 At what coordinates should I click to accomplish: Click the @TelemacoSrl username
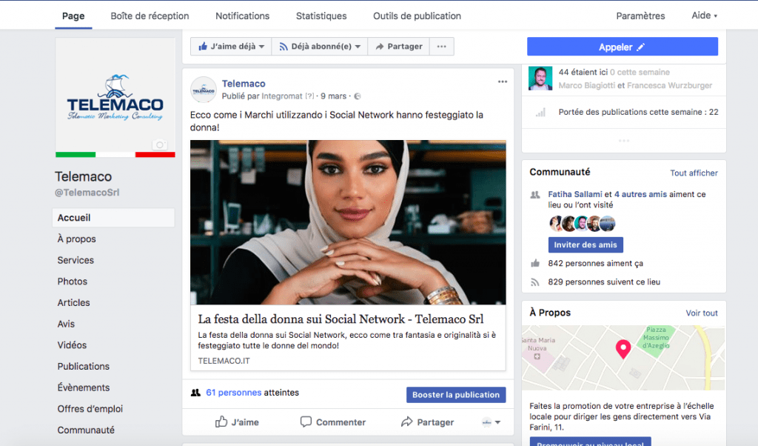click(87, 193)
